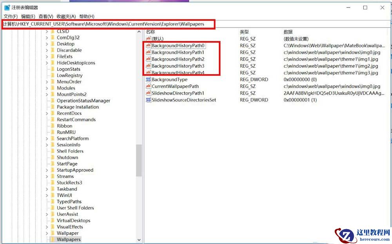The image size is (392, 244).
Task: Click the icon of CurrentWallpaperPath
Action: pos(148,86)
